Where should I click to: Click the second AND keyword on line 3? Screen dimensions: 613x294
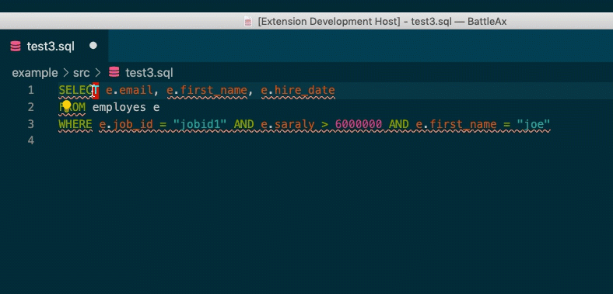pos(399,124)
